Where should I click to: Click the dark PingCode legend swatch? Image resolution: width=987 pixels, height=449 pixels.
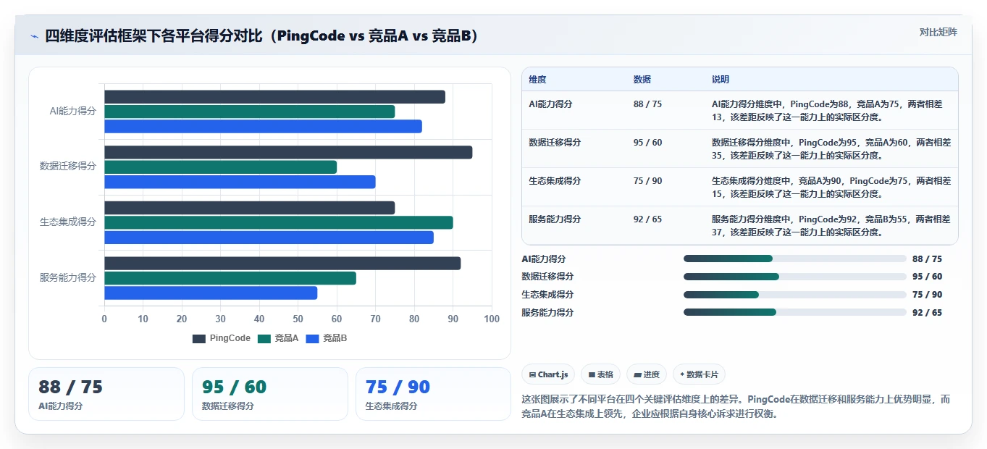(199, 338)
